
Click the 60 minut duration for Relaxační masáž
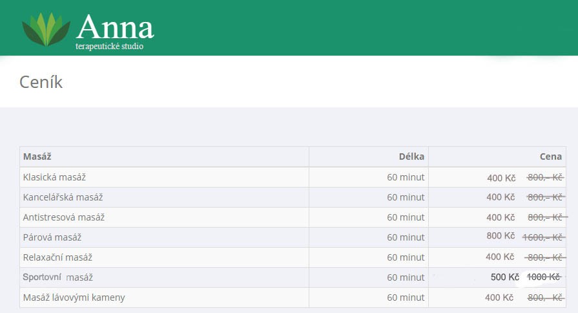(x=406, y=257)
